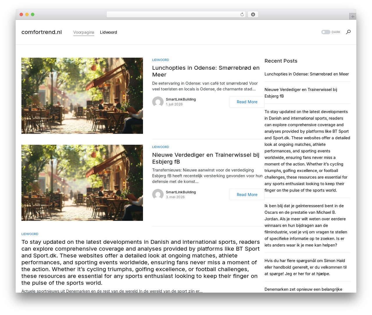Click excerpt 'Transfernieuws: Nieuwe aanwinst'
The height and width of the screenshot is (315, 372).
pos(207,176)
